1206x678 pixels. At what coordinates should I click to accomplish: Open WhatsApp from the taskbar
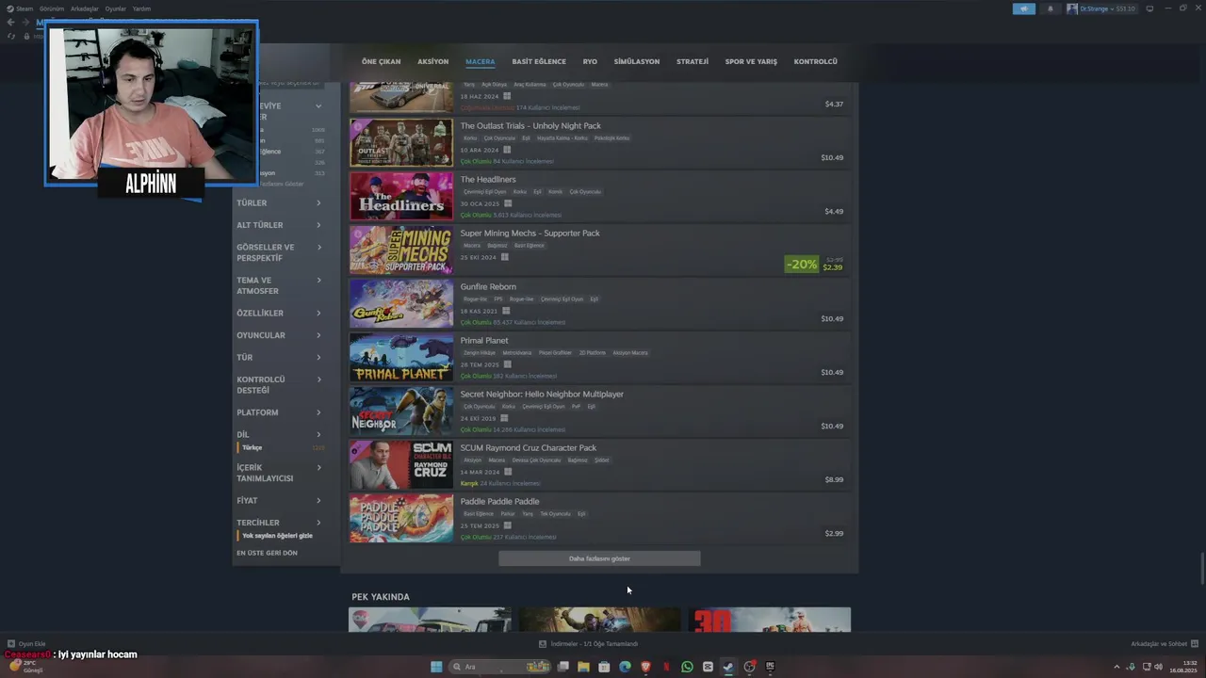[687, 667]
